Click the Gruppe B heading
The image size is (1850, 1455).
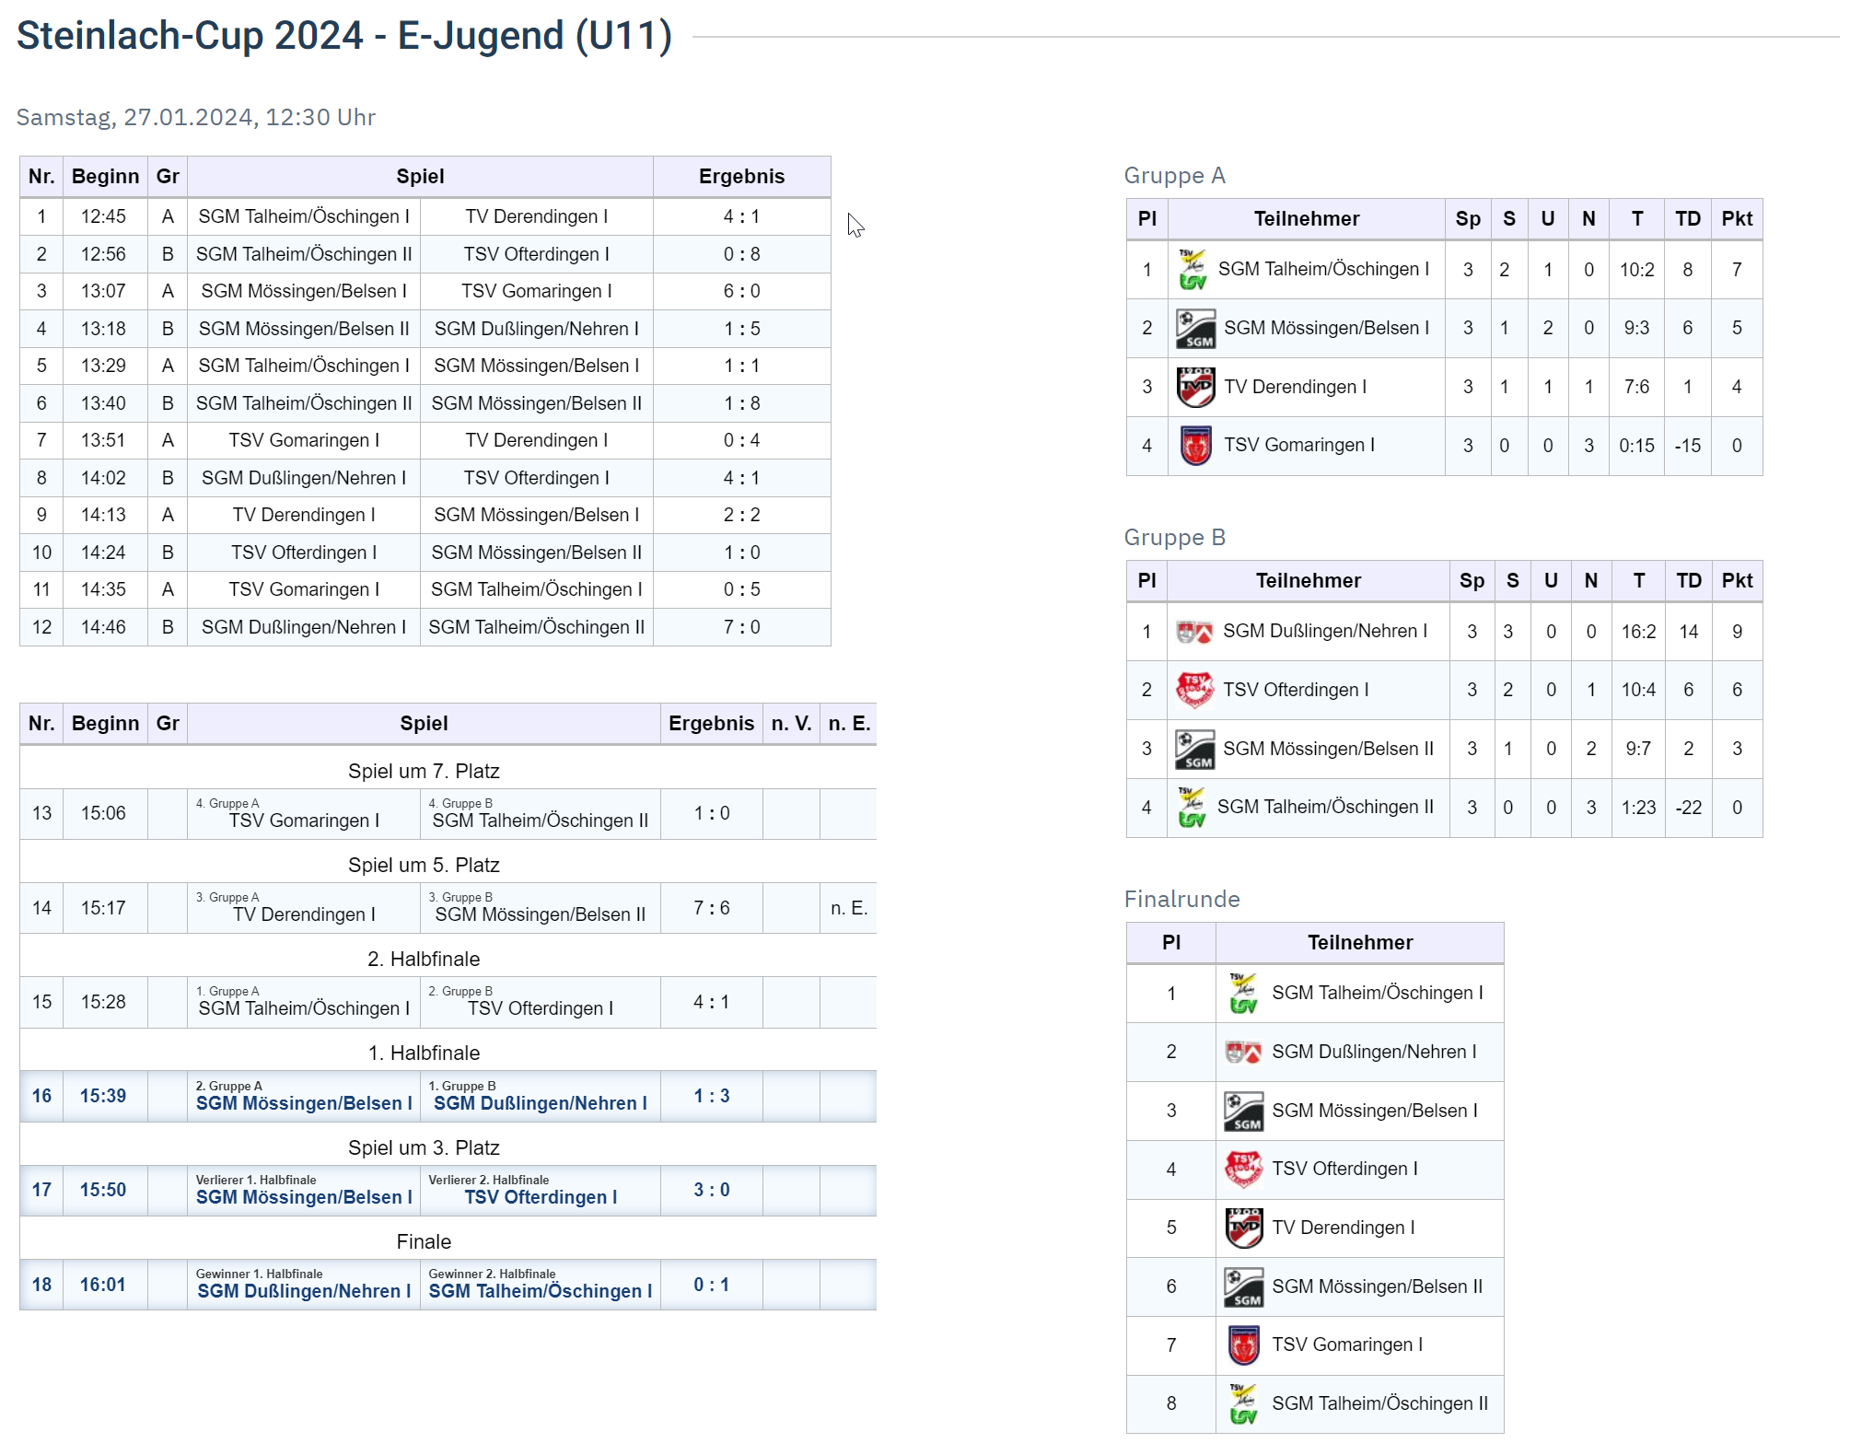1174,538
